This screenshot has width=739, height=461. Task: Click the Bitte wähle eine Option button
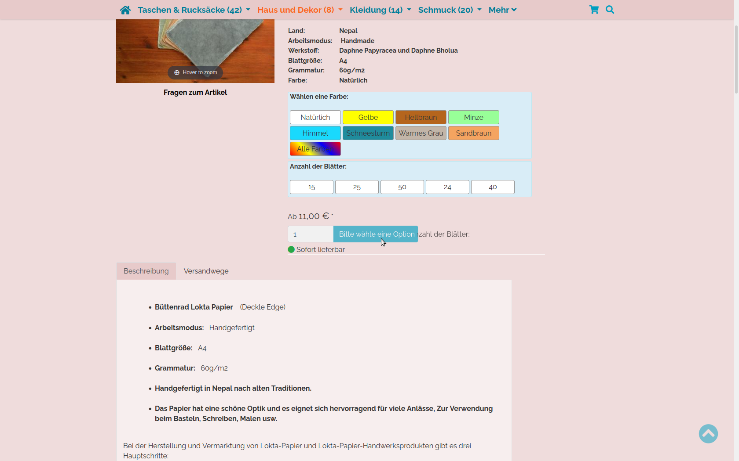click(376, 234)
